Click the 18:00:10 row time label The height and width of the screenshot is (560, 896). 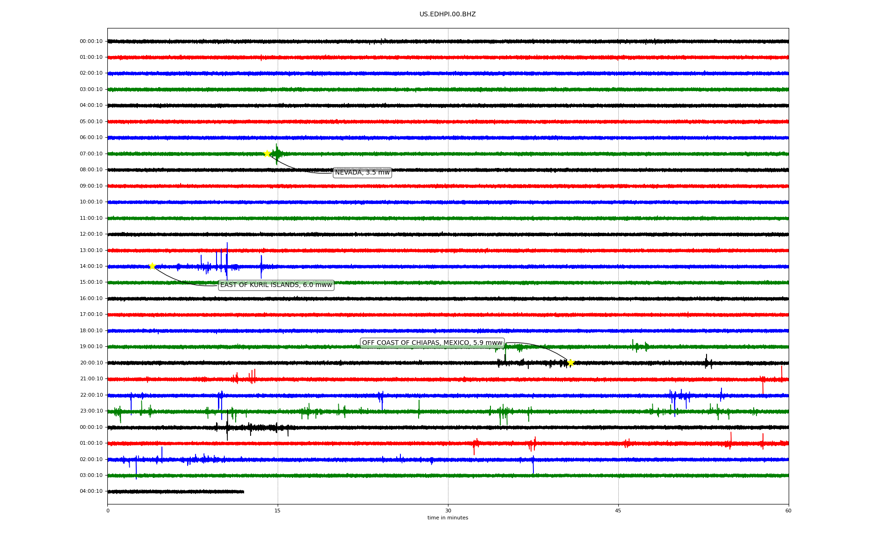(x=91, y=331)
